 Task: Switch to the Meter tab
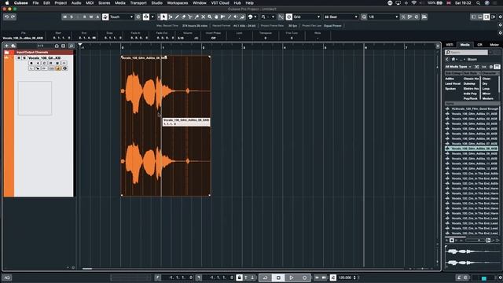tap(494, 45)
